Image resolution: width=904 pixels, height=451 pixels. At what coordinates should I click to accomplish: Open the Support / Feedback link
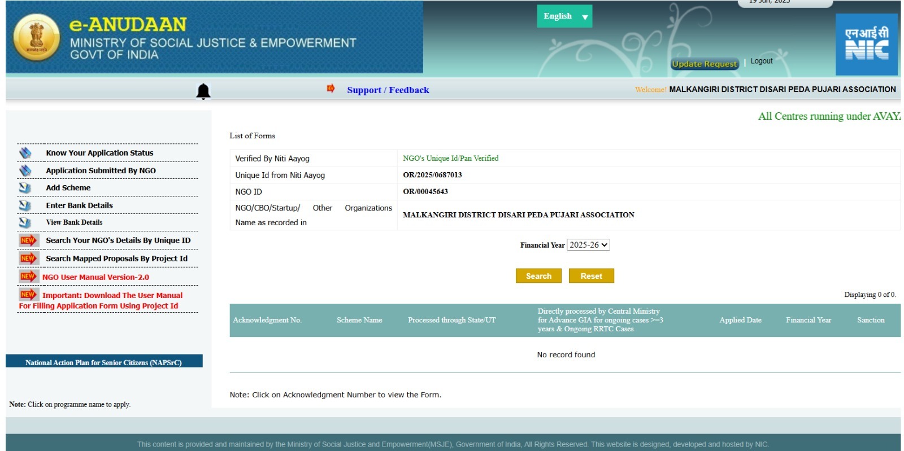[x=388, y=90]
